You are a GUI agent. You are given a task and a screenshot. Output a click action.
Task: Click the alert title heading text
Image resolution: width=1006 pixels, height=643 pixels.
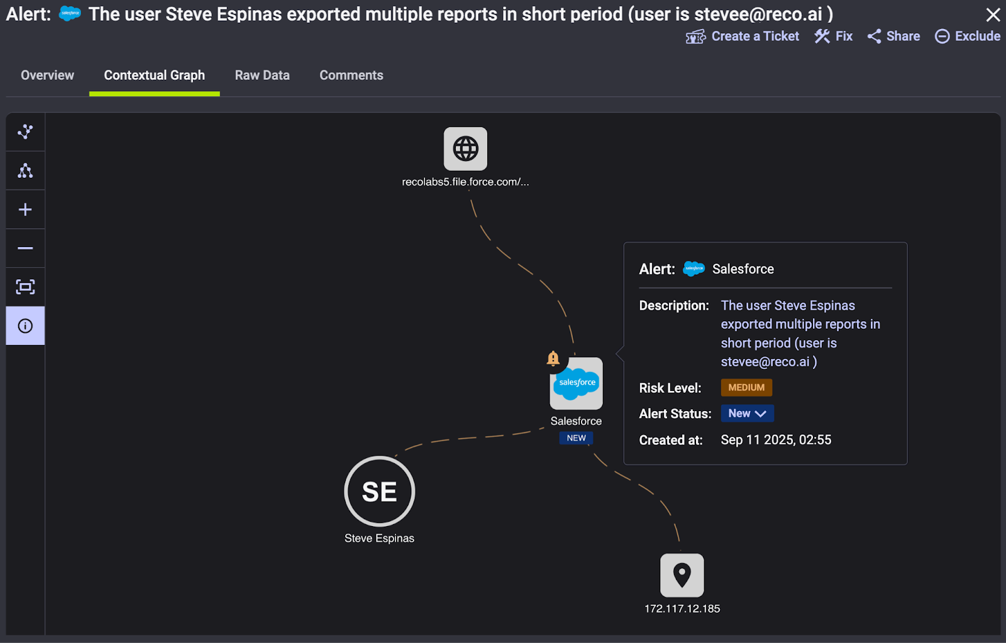click(x=461, y=14)
